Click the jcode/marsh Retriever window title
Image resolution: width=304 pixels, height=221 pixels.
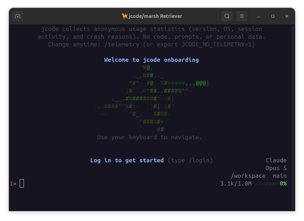(x=155, y=16)
